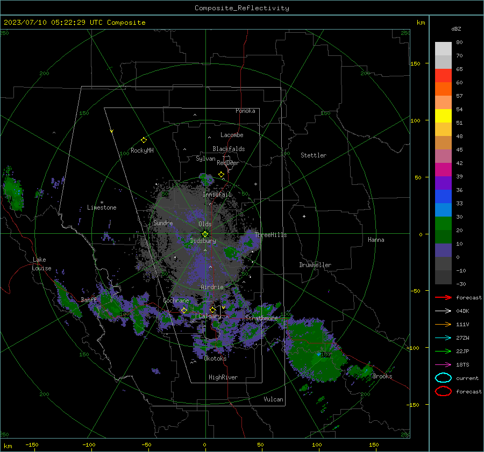This screenshot has width=484, height=452.
Task: Click the Cochrane city label
Action: 176,300
